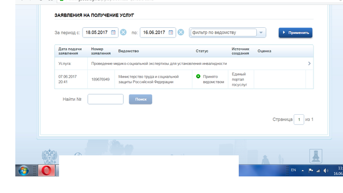Click the 'фильтр по ведомству' text box
This screenshot has height=193, width=343.
click(223, 33)
